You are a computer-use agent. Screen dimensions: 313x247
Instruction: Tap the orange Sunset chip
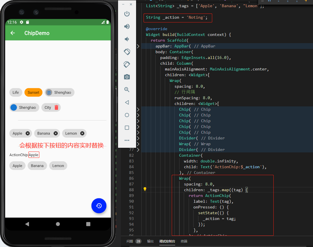coord(33,92)
